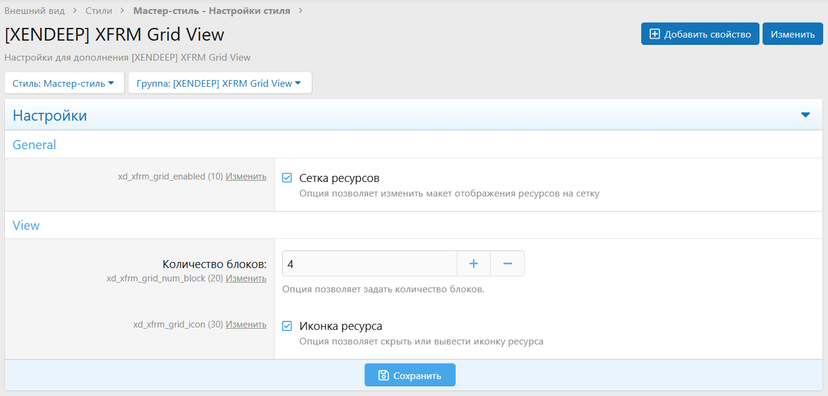
Task: Click Изменить link for xd_xfrm_grid_num_block
Action: pyautogui.click(x=246, y=278)
